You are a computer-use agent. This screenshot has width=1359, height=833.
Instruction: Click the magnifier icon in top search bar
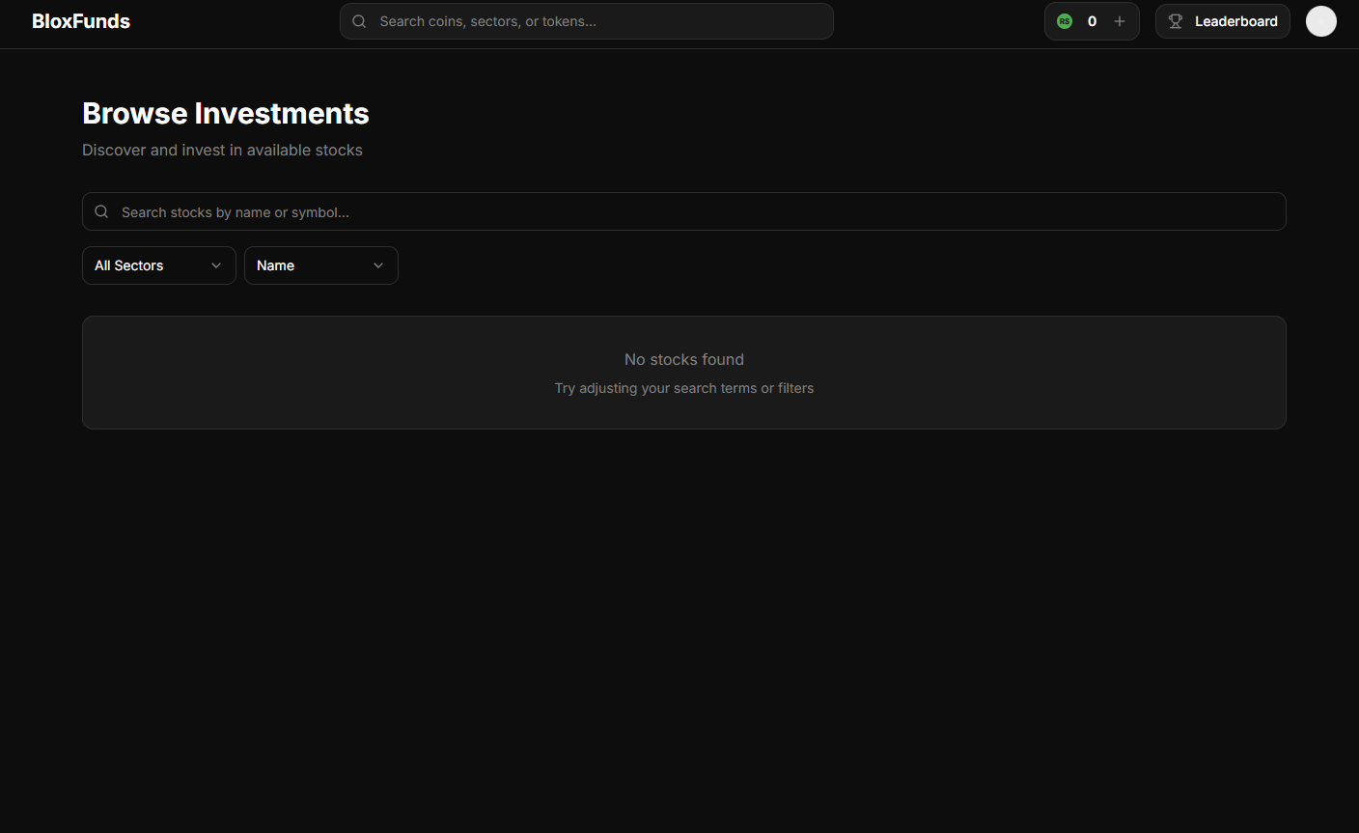coord(359,21)
